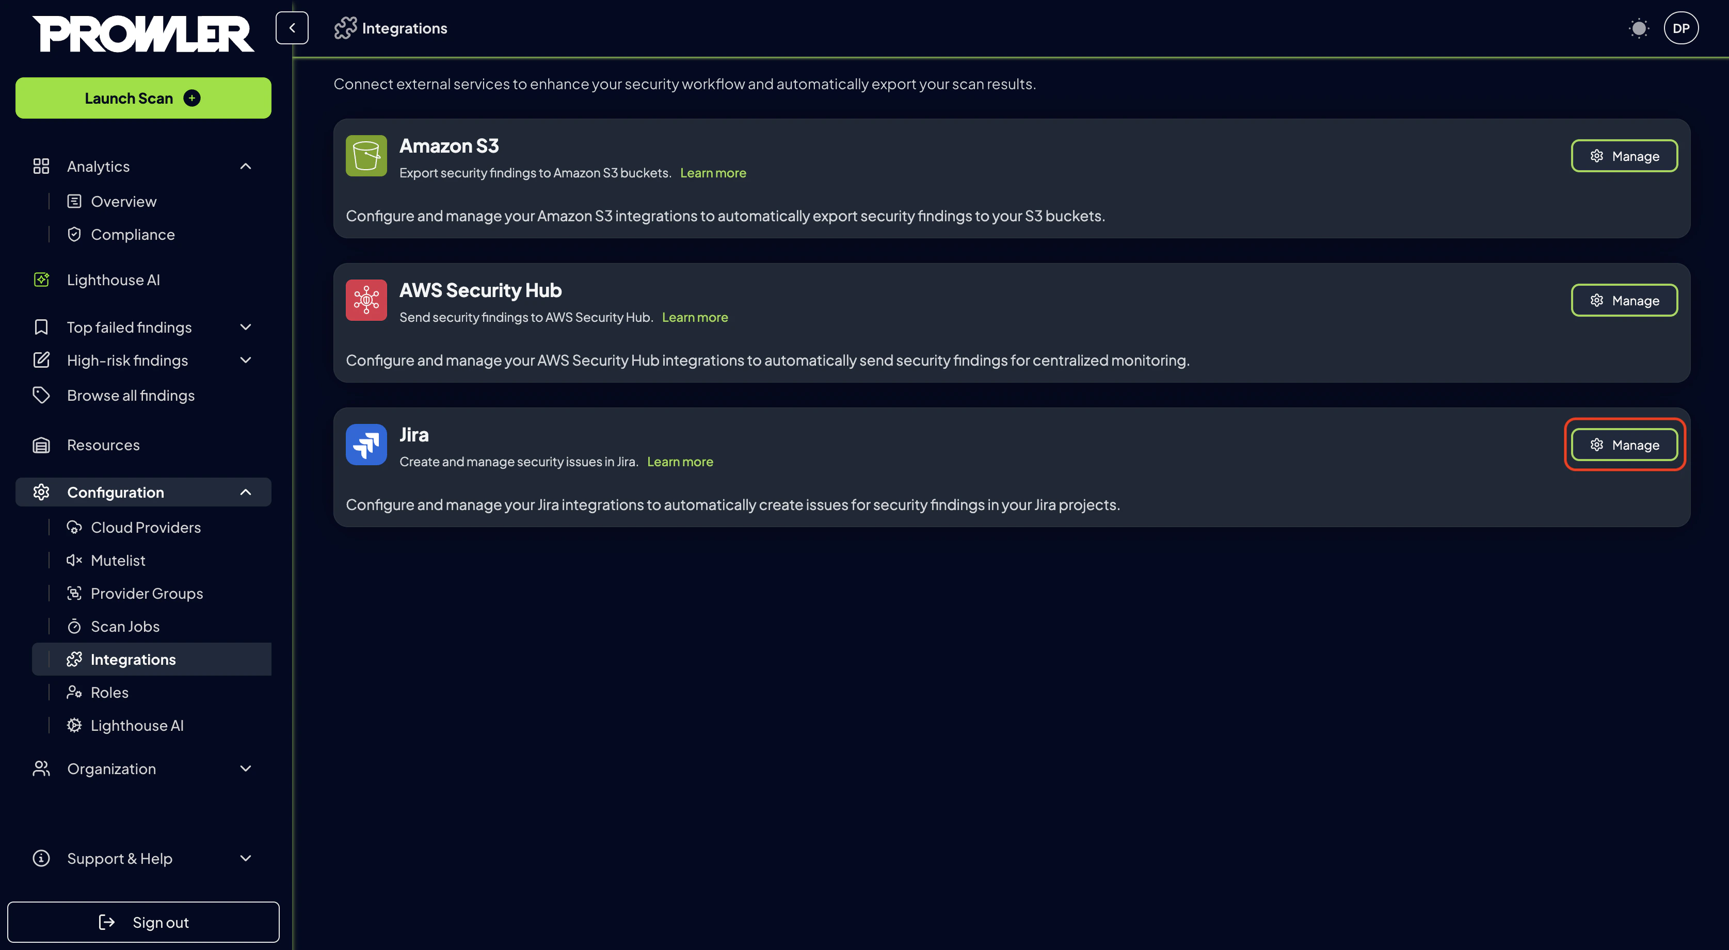The height and width of the screenshot is (950, 1729).
Task: Manage the Jira integration
Action: pos(1624,444)
